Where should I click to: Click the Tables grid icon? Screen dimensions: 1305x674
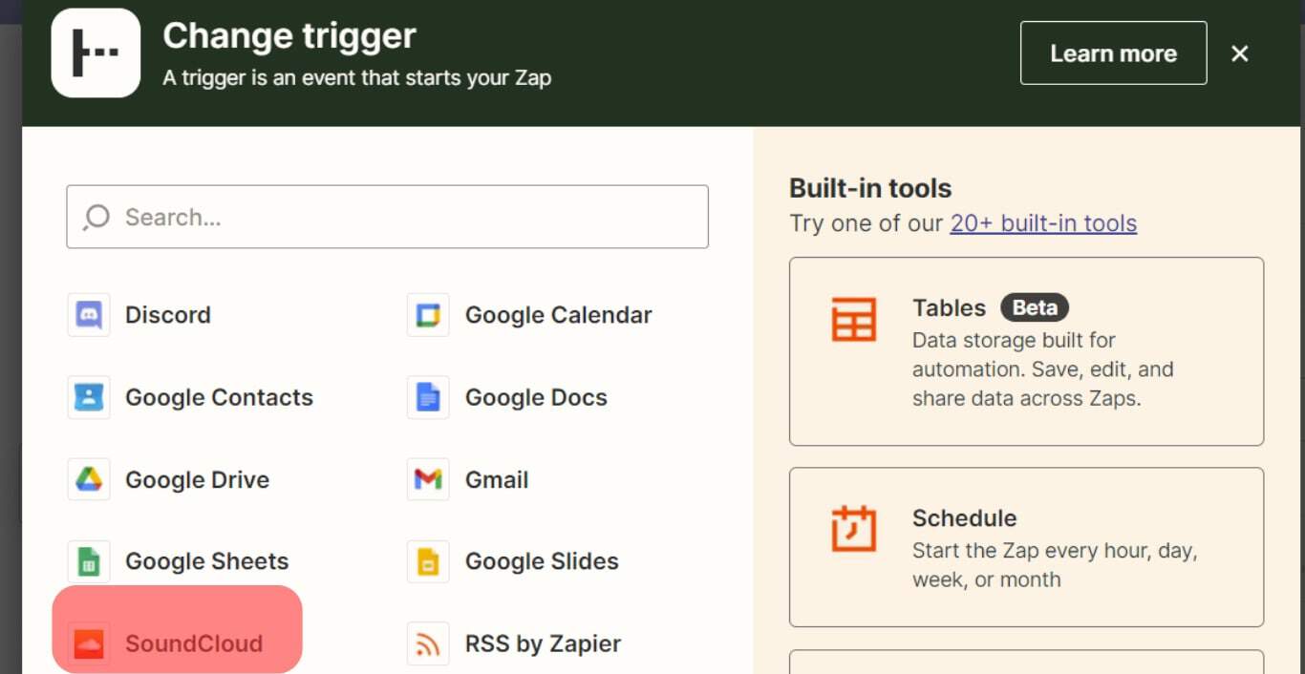pyautogui.click(x=853, y=319)
